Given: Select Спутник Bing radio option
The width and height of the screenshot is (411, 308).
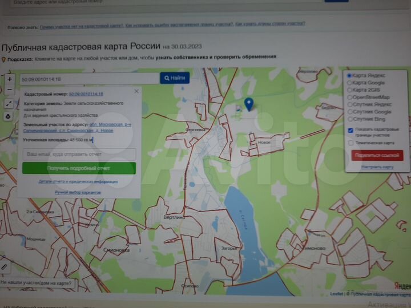Looking at the screenshot, I should 350,119.
